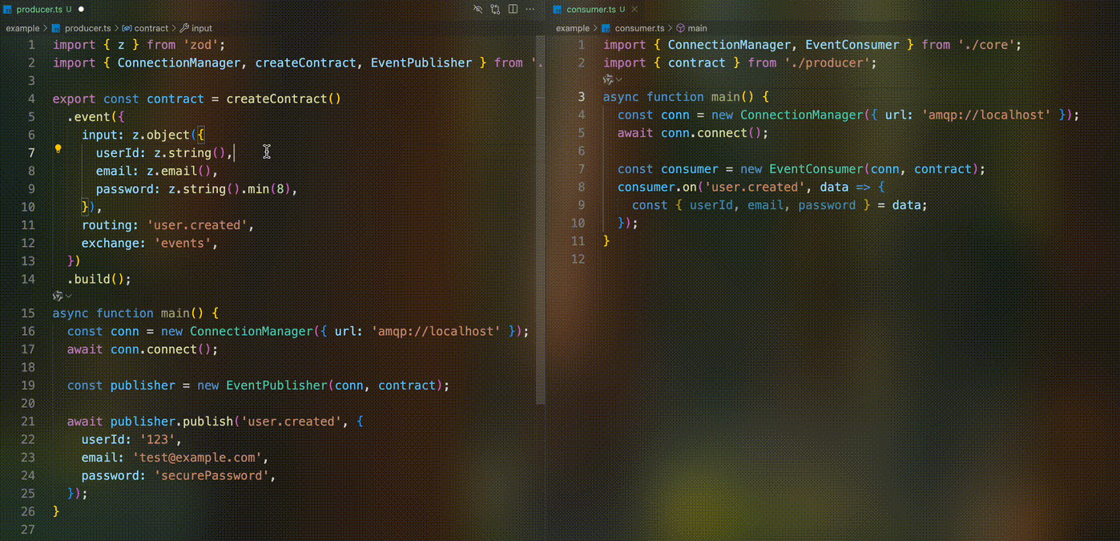The height and width of the screenshot is (541, 1120).
Task: Click the code lens icon above consumer.ts main function
Action: pyautogui.click(x=608, y=79)
